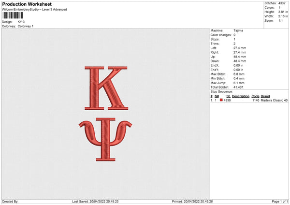This screenshot has height=205, width=290.
Task: Click the Madeira Classic 40 brand entry
Action: coord(274,100)
